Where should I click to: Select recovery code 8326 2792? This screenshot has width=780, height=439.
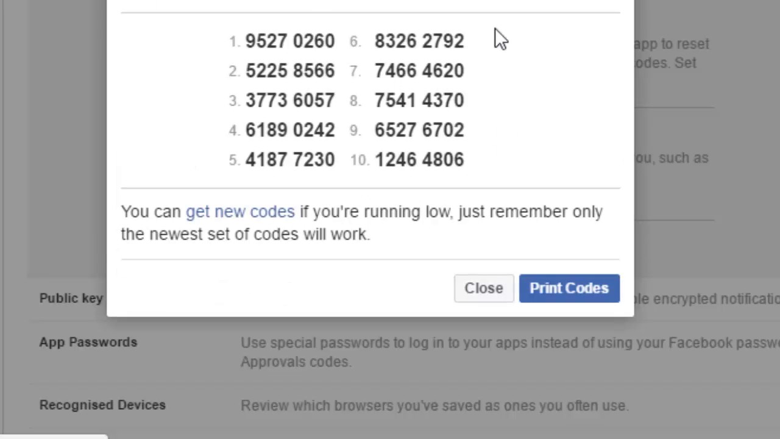tap(419, 41)
